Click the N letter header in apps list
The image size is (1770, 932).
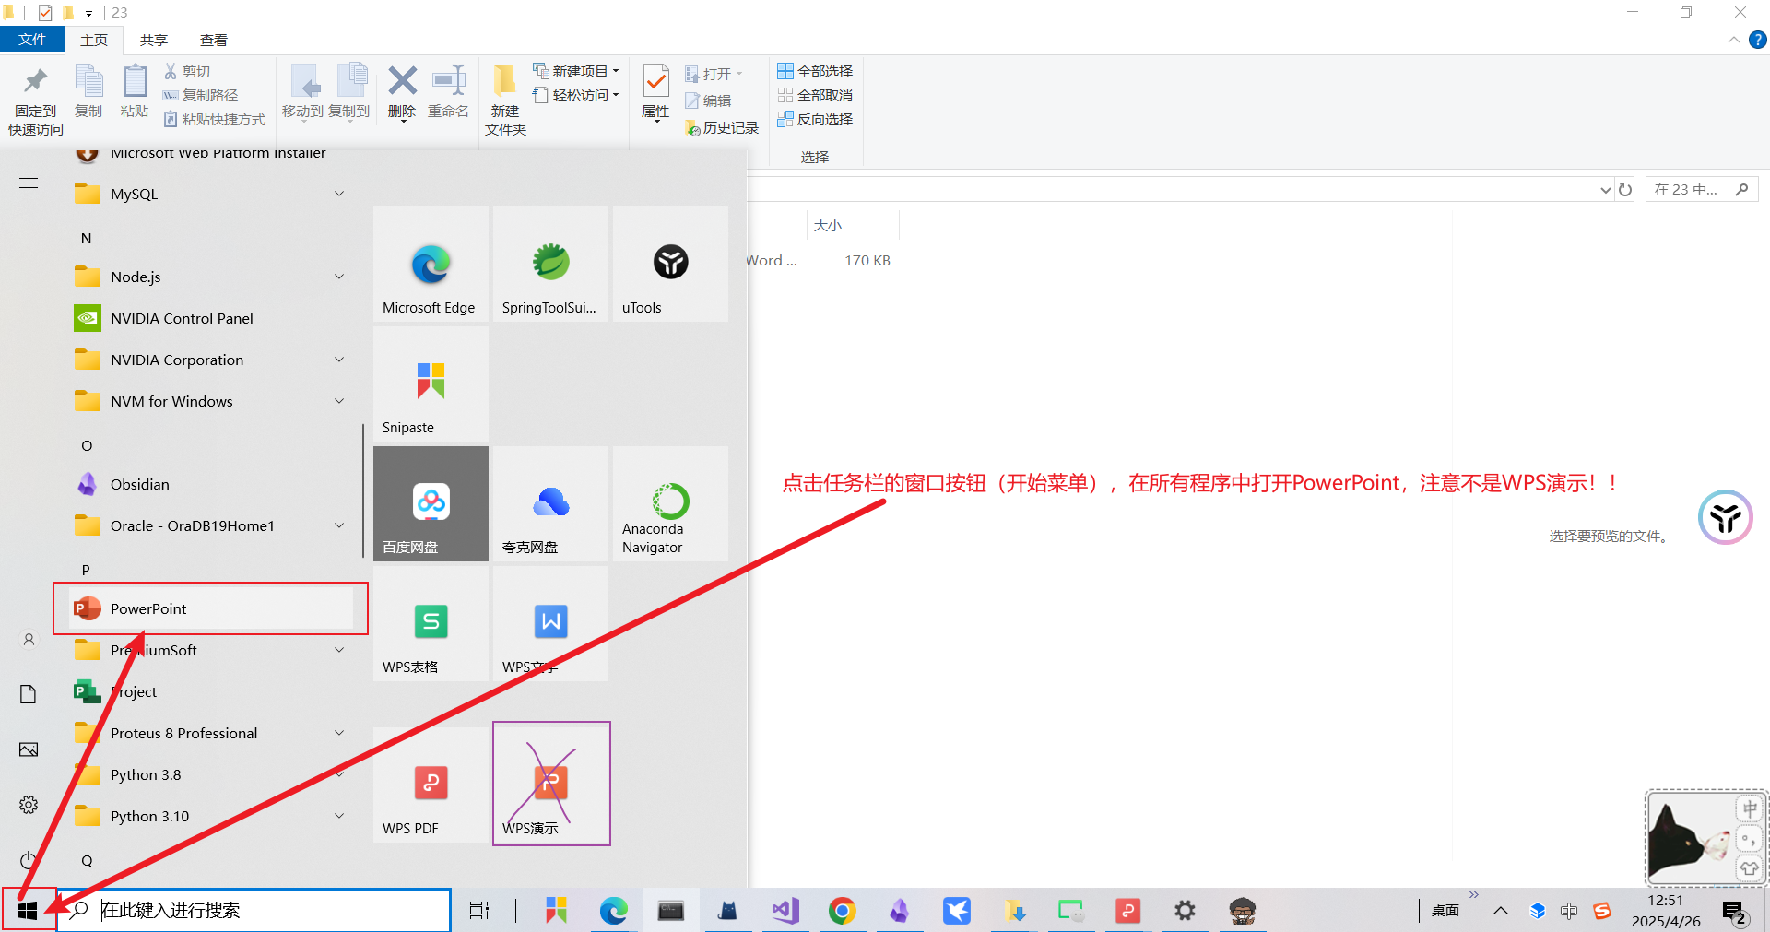coord(87,238)
